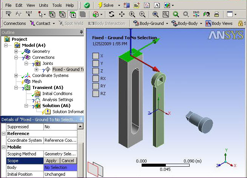Click the Cancel scope button

[x=68, y=161]
